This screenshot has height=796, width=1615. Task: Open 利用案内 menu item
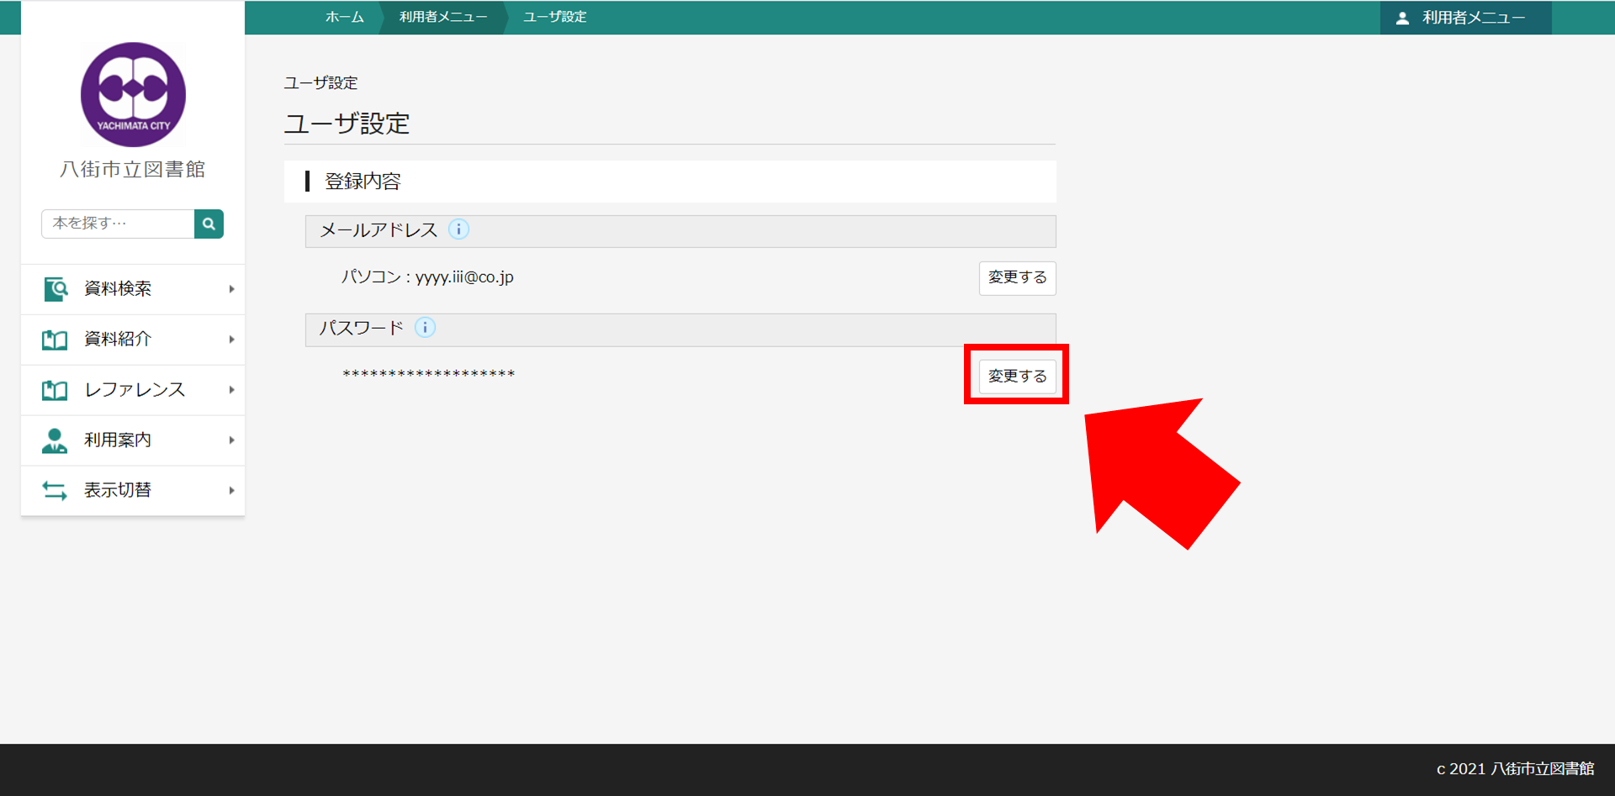(x=133, y=440)
